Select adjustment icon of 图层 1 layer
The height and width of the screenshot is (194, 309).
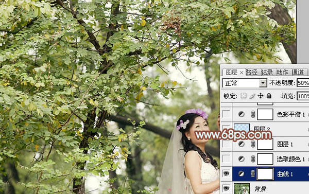coord(242,144)
